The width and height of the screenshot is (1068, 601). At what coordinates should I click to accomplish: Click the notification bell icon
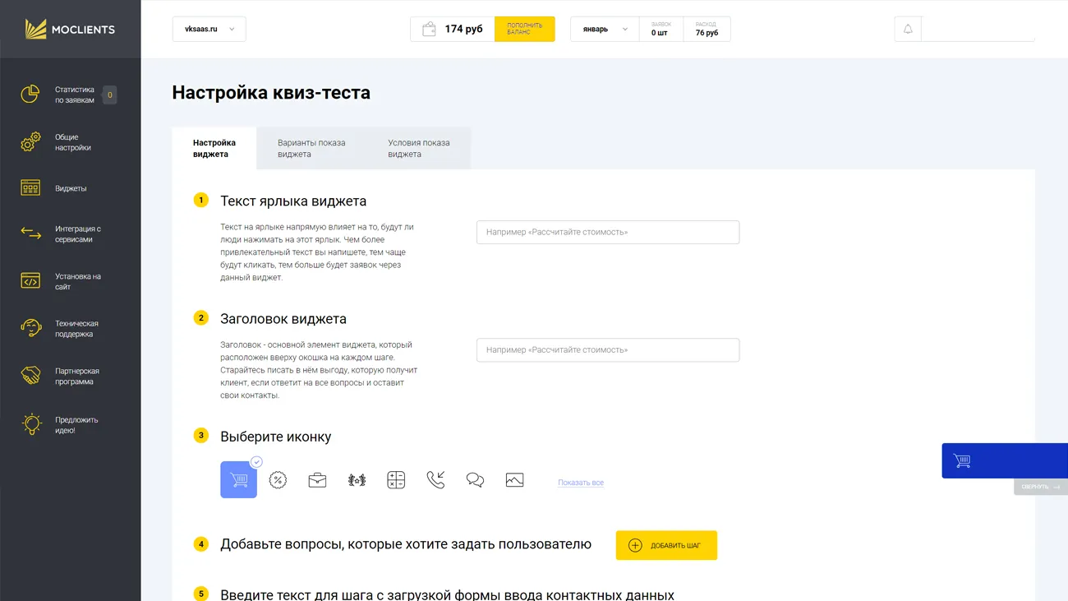tap(908, 30)
